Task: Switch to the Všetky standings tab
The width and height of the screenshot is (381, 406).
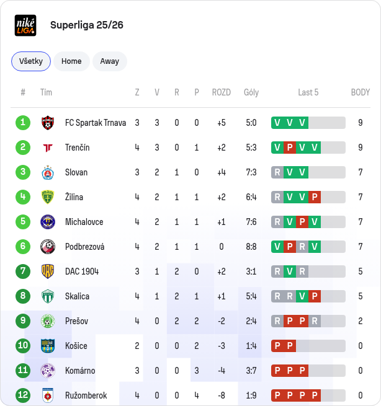Action: point(31,61)
